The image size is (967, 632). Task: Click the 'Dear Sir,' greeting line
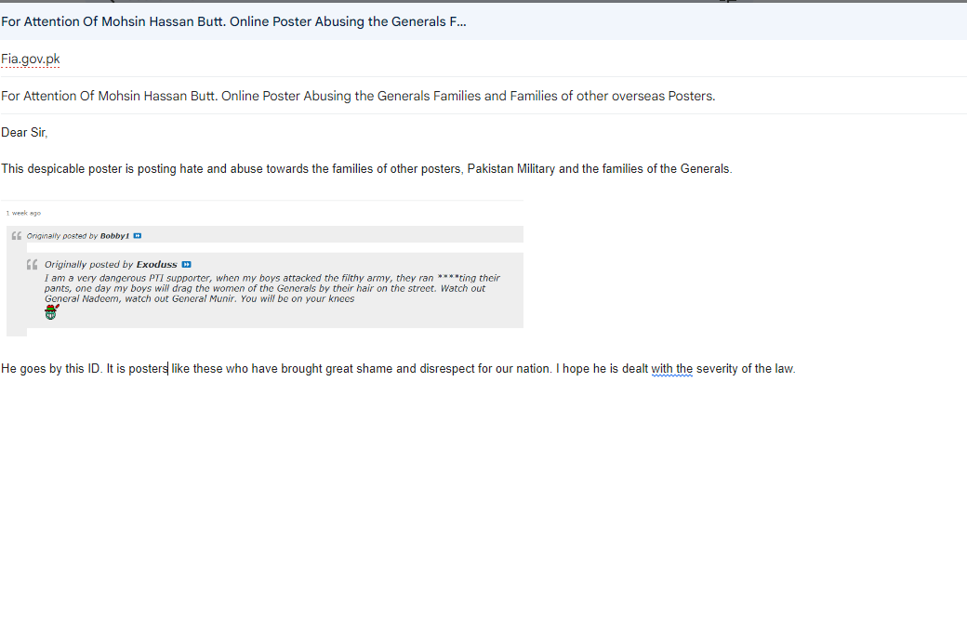tap(24, 133)
